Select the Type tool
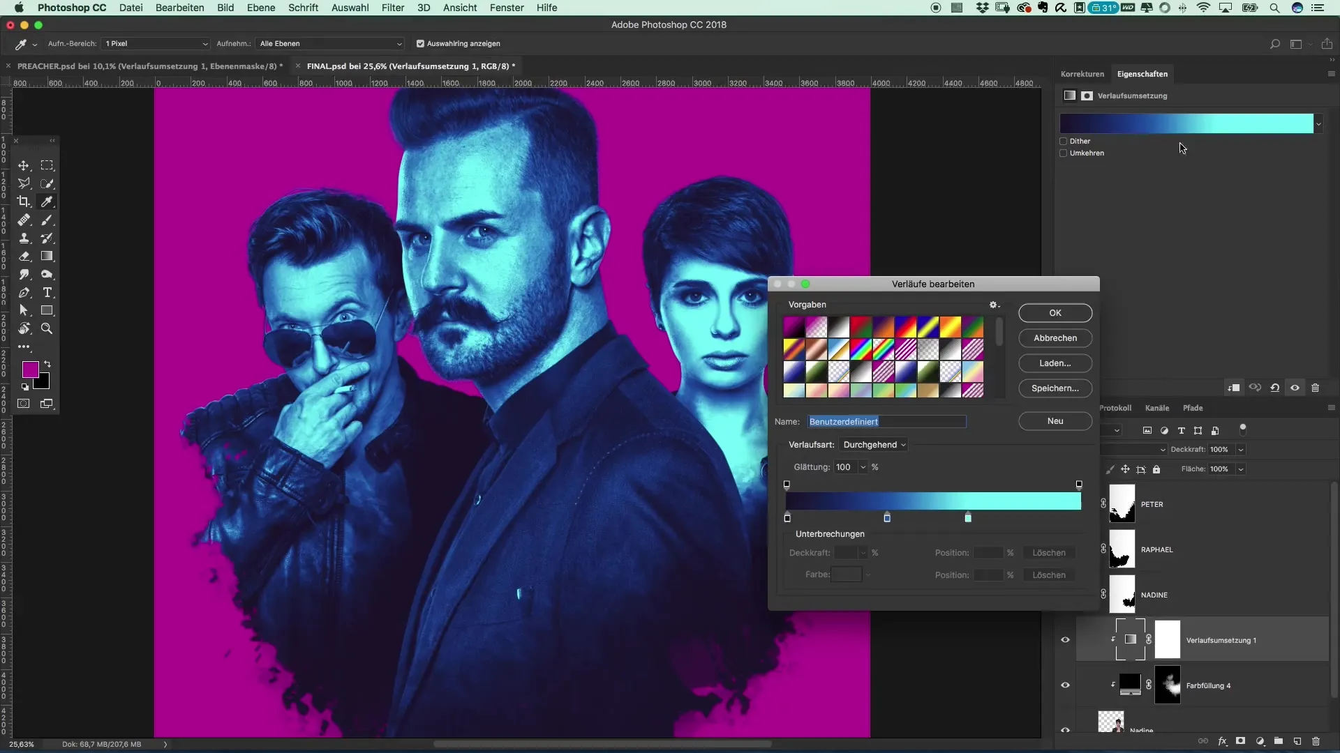This screenshot has height=753, width=1340. click(x=47, y=292)
